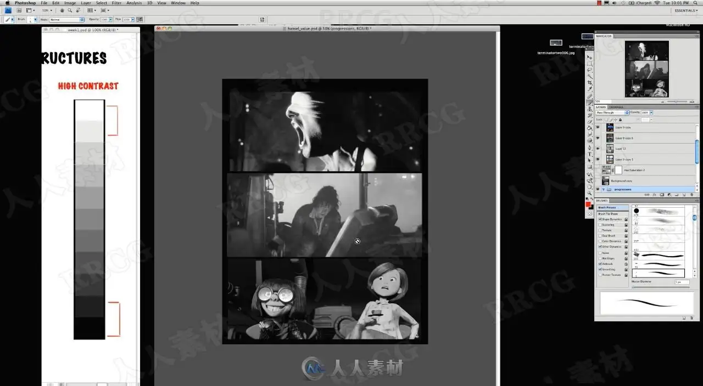Launch Bridge from the application bar
703x386 pixels.
[19, 10]
